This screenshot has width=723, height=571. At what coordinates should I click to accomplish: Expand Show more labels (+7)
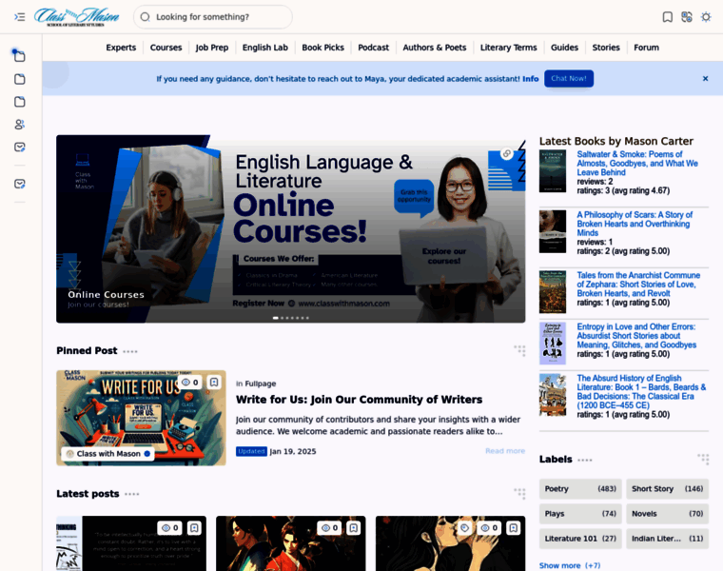pos(569,565)
